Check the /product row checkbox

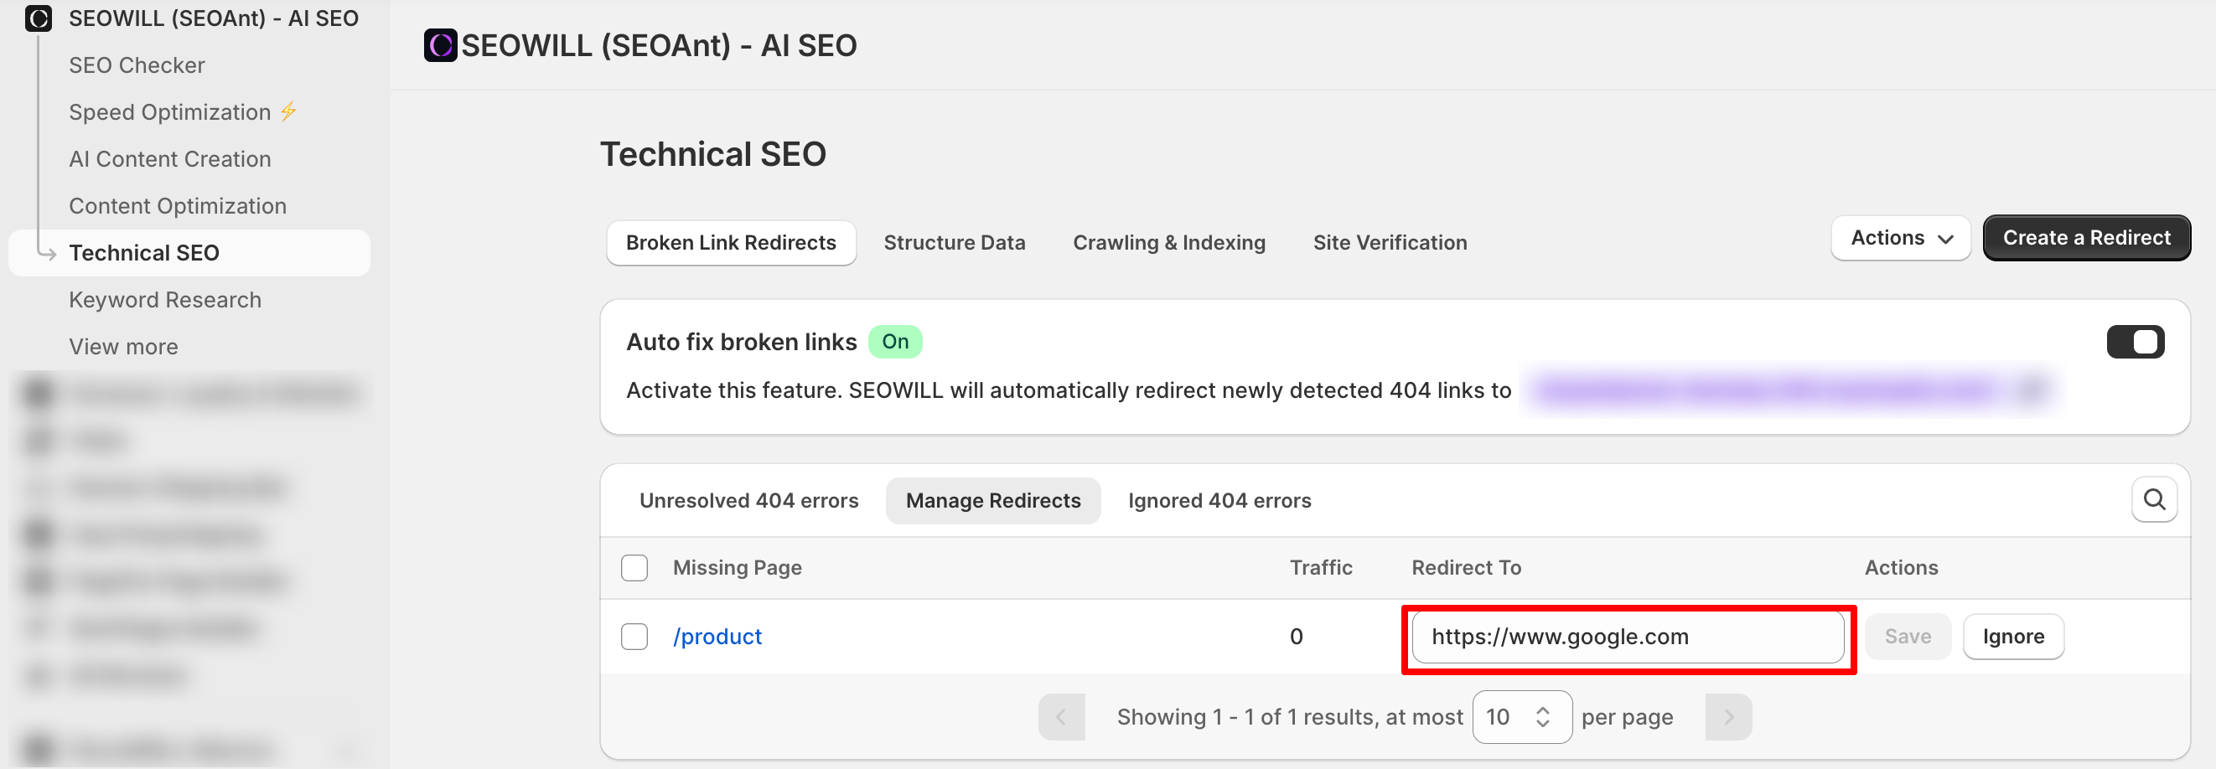coord(634,637)
